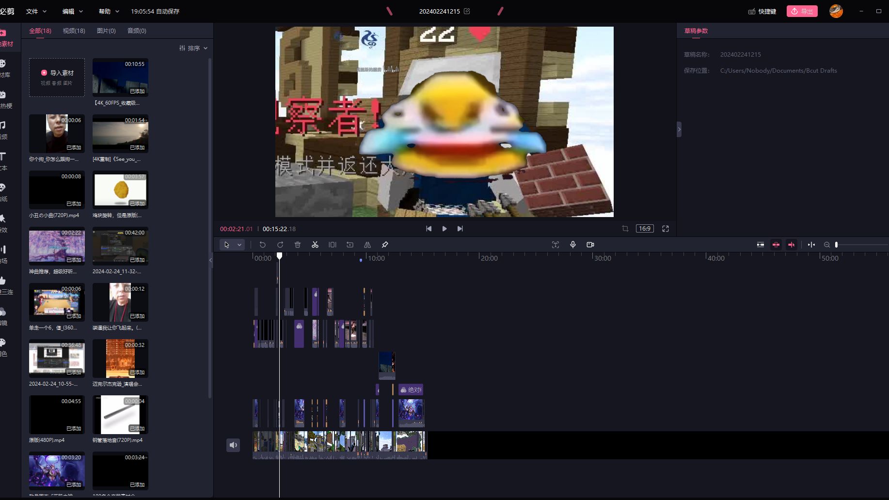Toggle main track magnet option

(x=761, y=245)
